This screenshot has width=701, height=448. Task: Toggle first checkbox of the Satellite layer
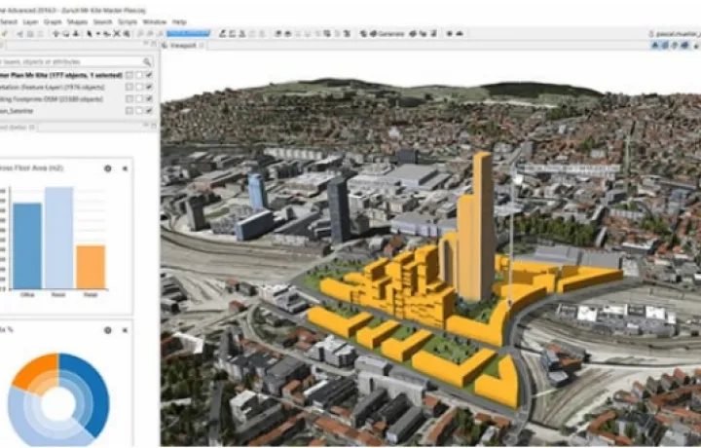point(129,110)
